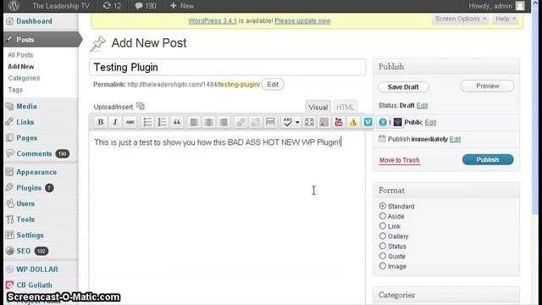Screen dimensions: 542x305
Task: Show the kitchen sink toolbar row
Action: [324, 122]
